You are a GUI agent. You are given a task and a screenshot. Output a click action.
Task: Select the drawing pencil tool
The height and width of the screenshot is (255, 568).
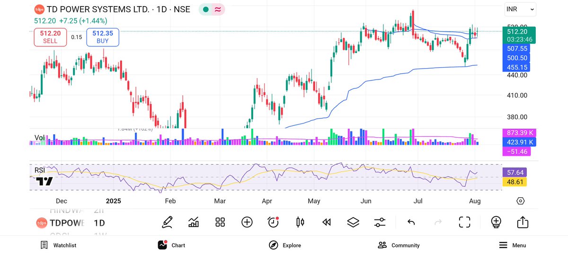click(167, 222)
